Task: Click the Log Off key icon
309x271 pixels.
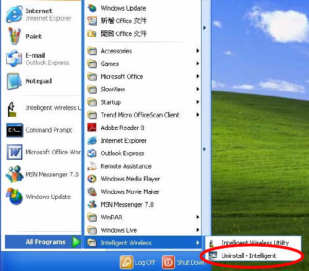Action: pos(126,262)
